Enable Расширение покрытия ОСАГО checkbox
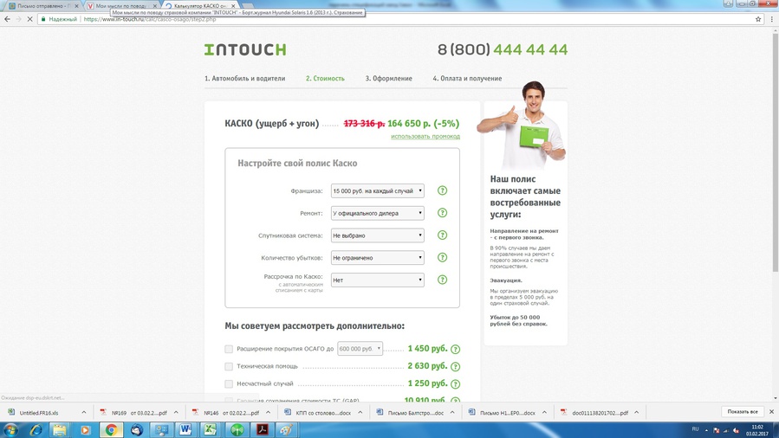Image resolution: width=779 pixels, height=438 pixels. (x=229, y=349)
